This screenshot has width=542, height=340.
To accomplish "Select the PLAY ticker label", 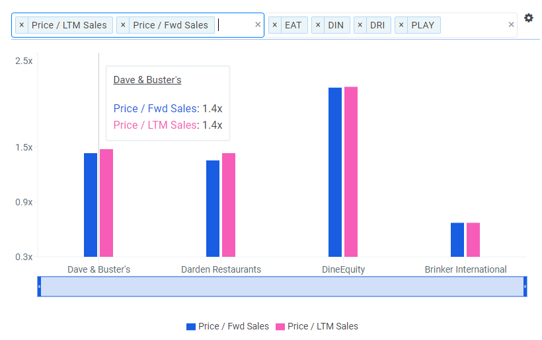I will 423,25.
